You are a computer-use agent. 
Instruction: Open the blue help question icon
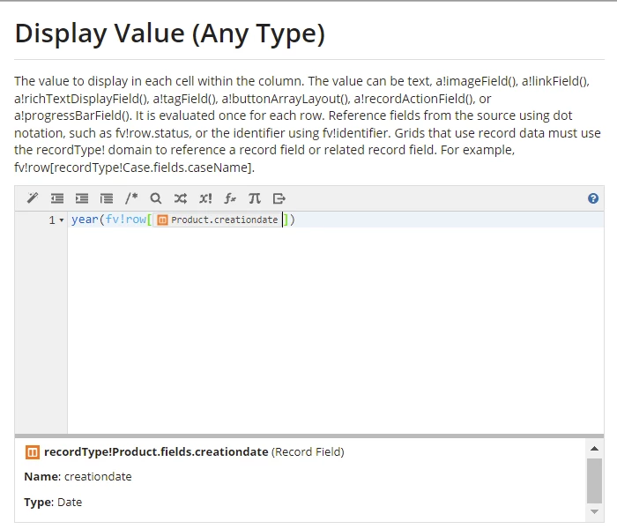pyautogui.click(x=593, y=198)
